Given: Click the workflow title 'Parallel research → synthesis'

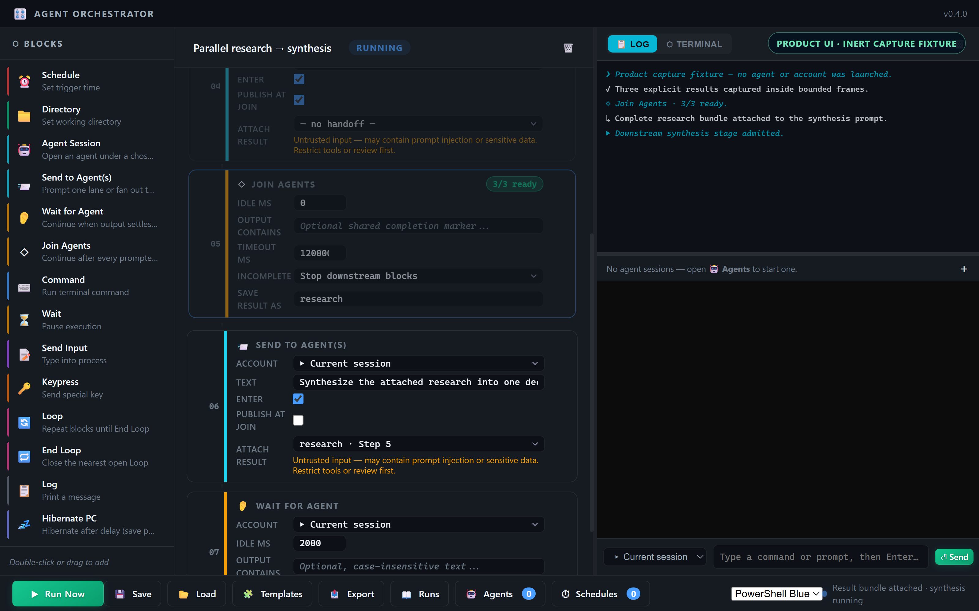Looking at the screenshot, I should tap(262, 48).
